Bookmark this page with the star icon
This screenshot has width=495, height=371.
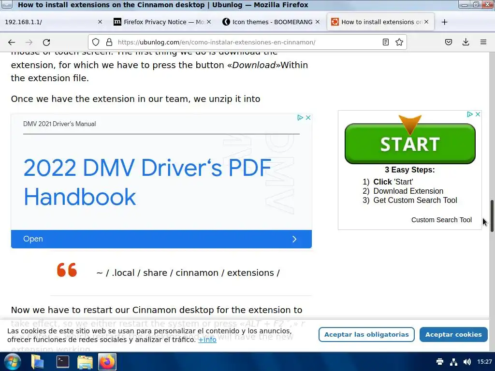point(399,42)
